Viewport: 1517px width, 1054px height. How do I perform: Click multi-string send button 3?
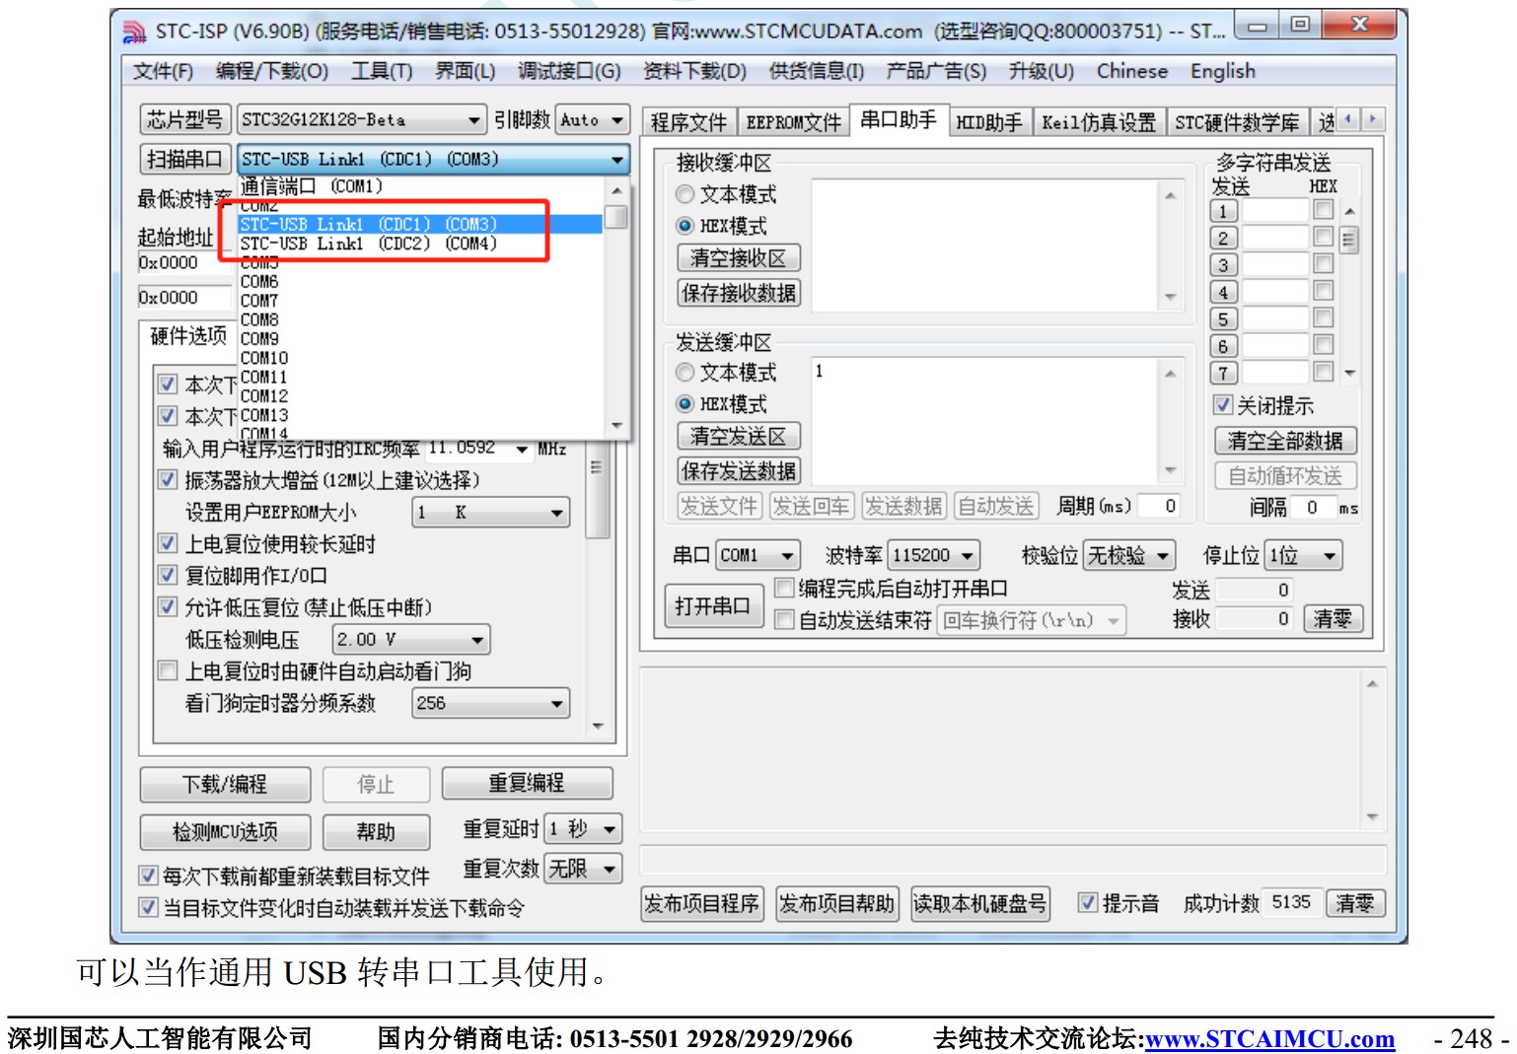click(x=1223, y=265)
